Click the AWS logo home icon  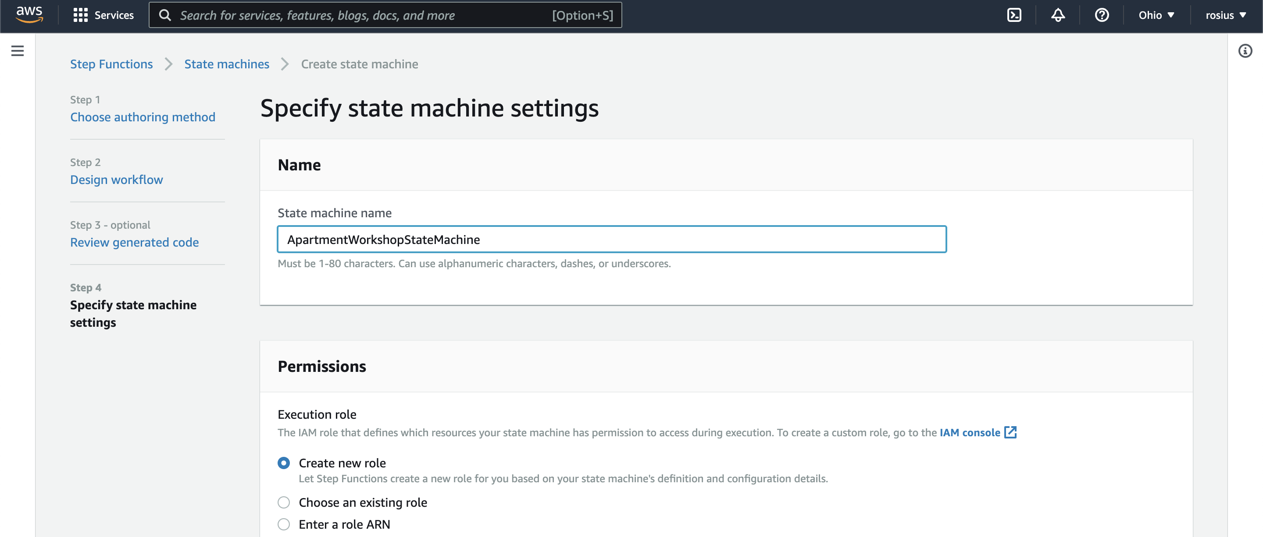tap(29, 15)
